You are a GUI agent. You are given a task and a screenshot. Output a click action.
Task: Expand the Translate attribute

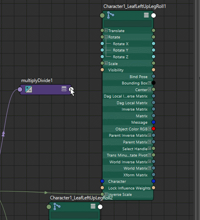106,30
